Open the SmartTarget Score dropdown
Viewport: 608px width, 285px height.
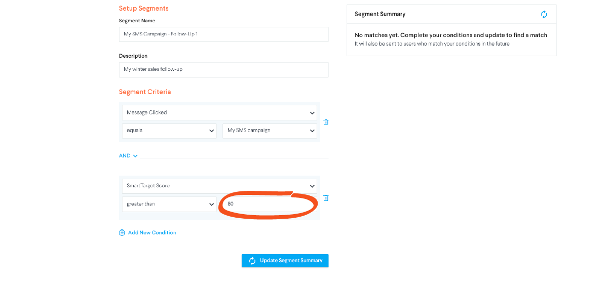pyautogui.click(x=219, y=186)
